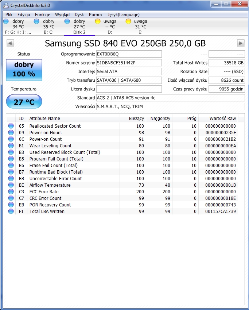The width and height of the screenshot is (249, 310).
Task: Open the Wygląd menu
Action: (x=62, y=15)
